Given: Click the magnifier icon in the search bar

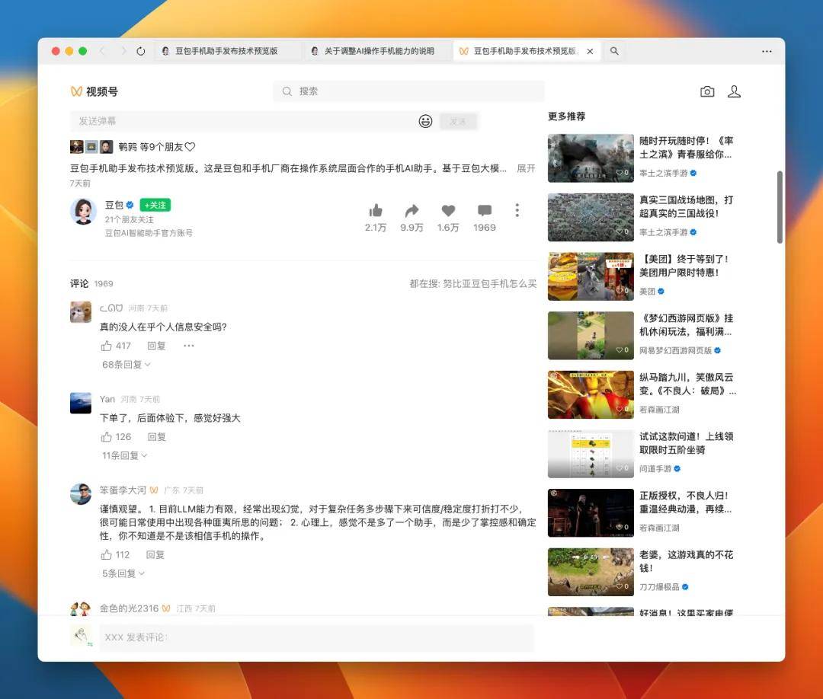Looking at the screenshot, I should [x=287, y=91].
